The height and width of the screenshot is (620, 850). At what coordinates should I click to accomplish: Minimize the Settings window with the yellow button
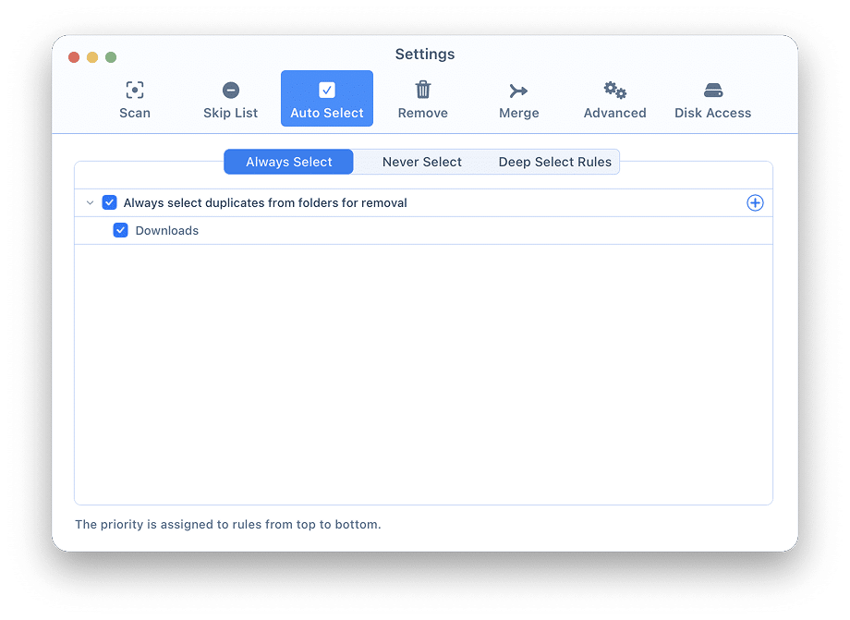point(92,57)
